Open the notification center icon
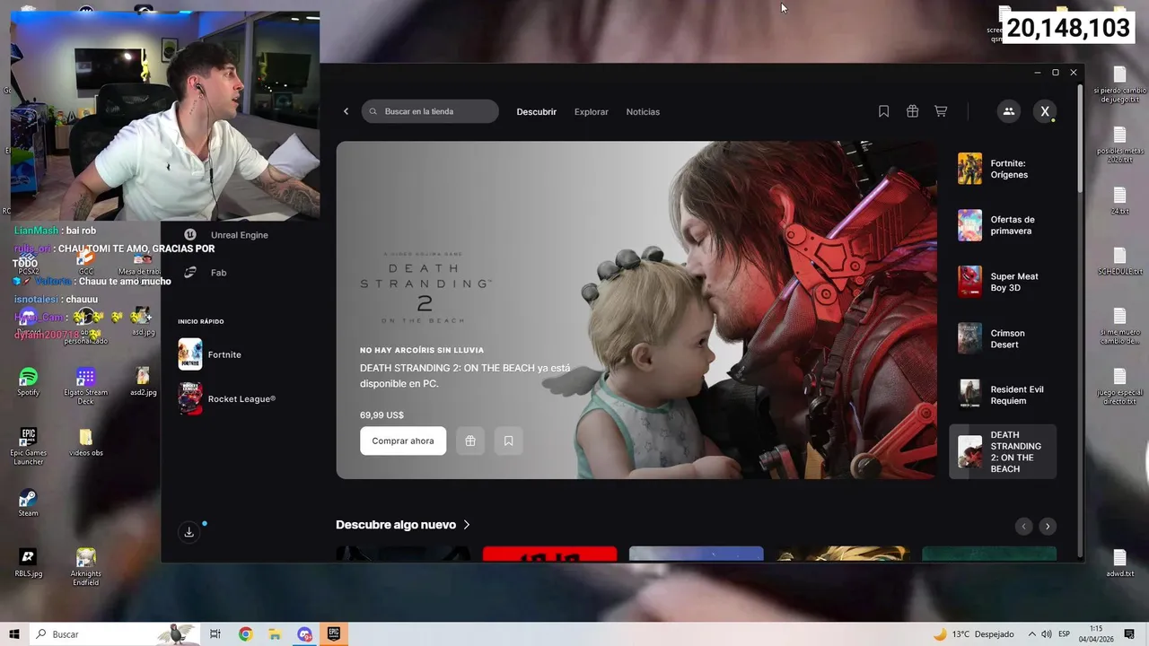Image resolution: width=1149 pixels, height=646 pixels. 1129,634
